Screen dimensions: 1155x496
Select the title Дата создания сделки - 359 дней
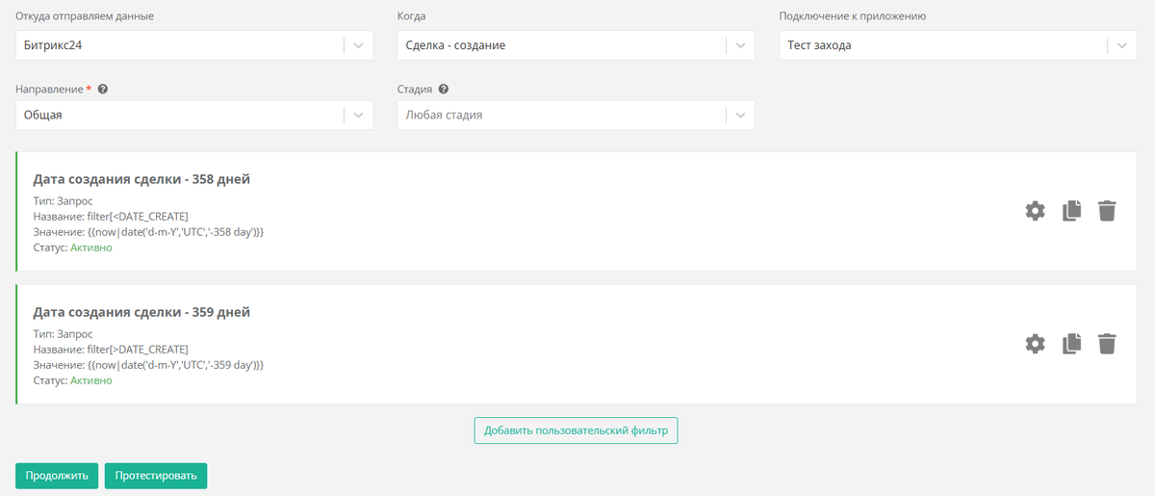pos(141,312)
